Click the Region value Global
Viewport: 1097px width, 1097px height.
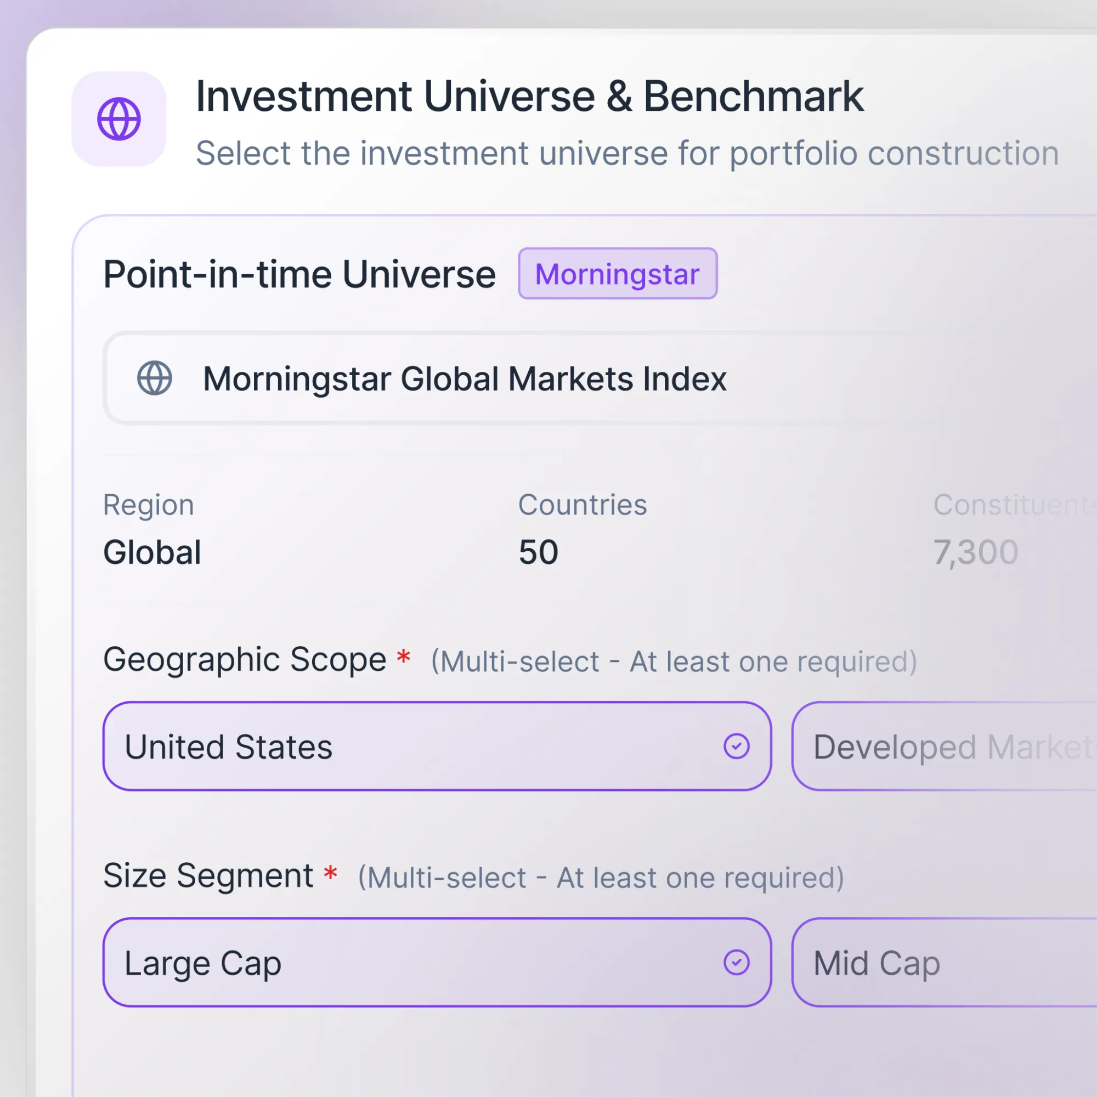(152, 552)
